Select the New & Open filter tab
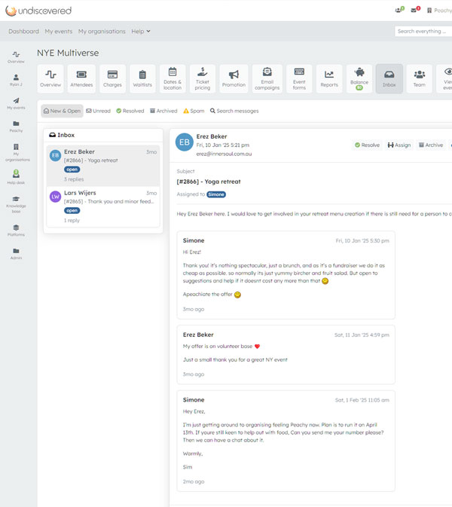This screenshot has width=452, height=507. click(62, 111)
